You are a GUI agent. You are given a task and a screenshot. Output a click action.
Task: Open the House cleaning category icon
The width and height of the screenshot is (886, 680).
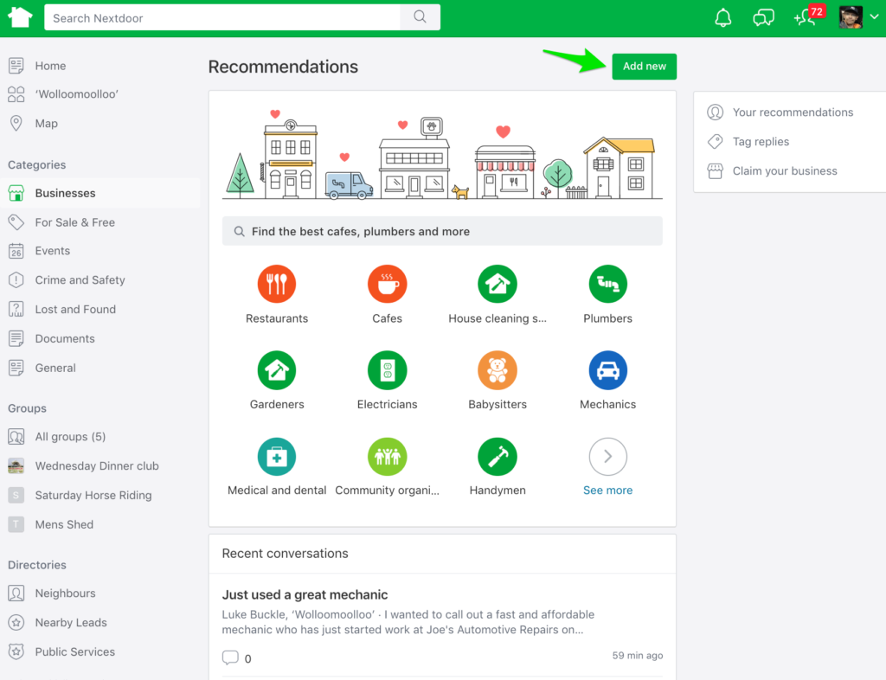[498, 284]
